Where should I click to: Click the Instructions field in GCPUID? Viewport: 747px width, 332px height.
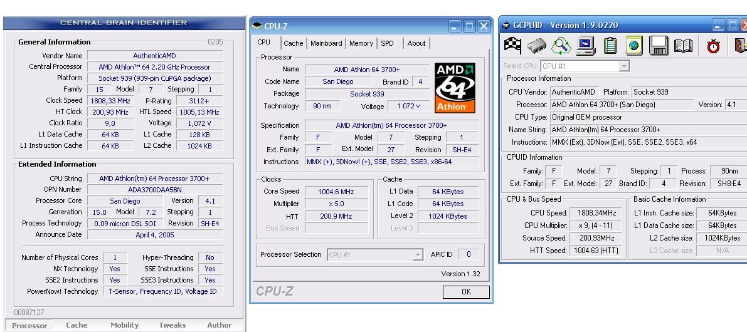[649, 142]
